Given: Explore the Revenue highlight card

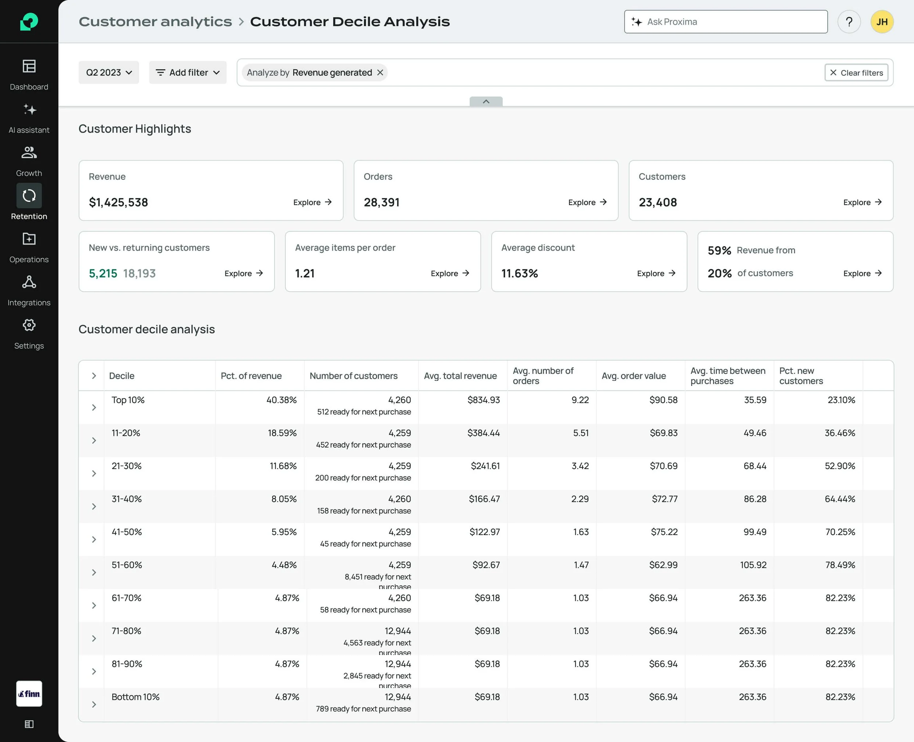Looking at the screenshot, I should (x=312, y=202).
